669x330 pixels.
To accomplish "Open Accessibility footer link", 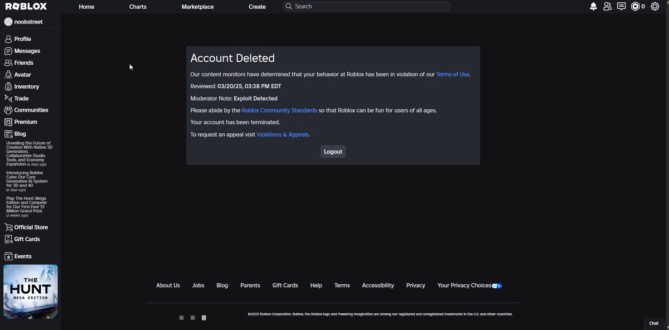I will [378, 285].
